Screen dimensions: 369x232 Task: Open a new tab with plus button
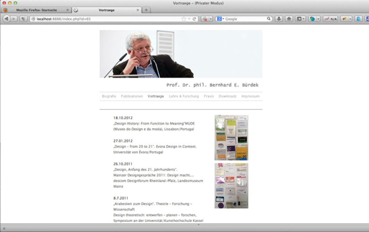tap(146, 10)
